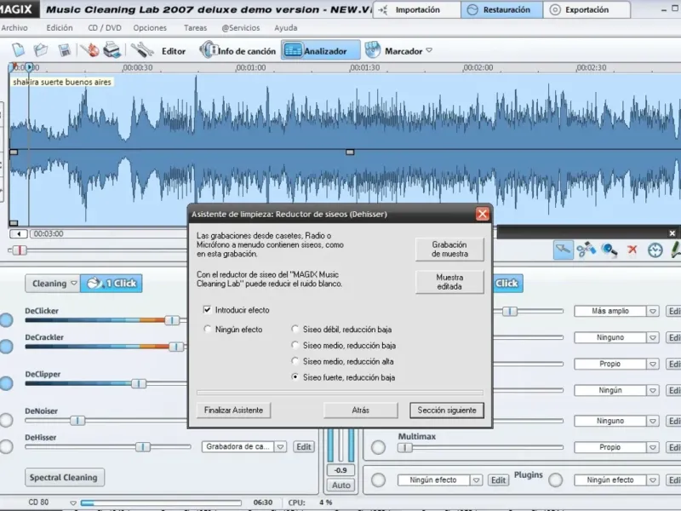The height and width of the screenshot is (511, 681).
Task: Click the Atrás button
Action: pos(360,411)
